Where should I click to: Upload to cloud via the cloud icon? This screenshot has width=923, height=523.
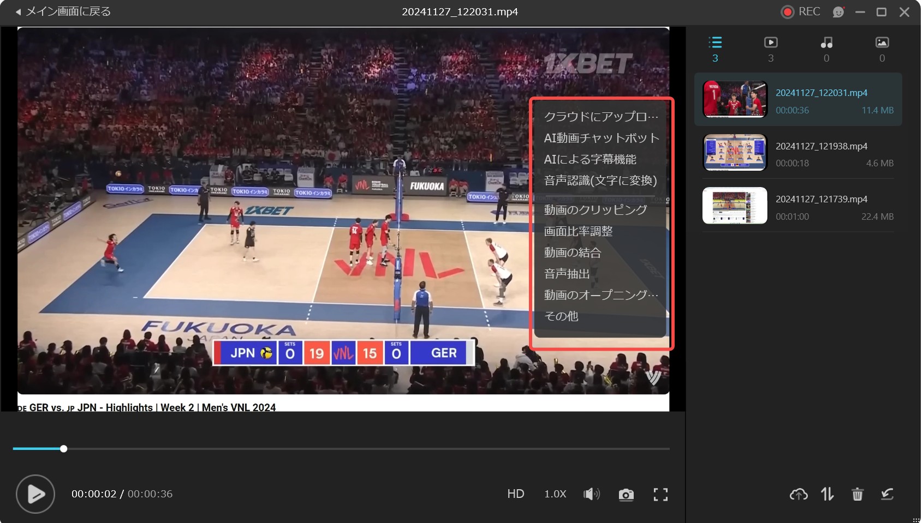[x=799, y=495]
